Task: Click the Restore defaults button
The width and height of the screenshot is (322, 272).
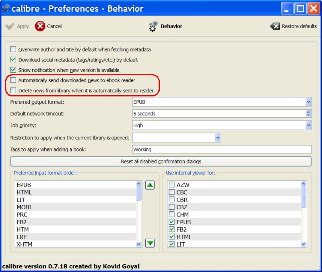Action: (293, 26)
